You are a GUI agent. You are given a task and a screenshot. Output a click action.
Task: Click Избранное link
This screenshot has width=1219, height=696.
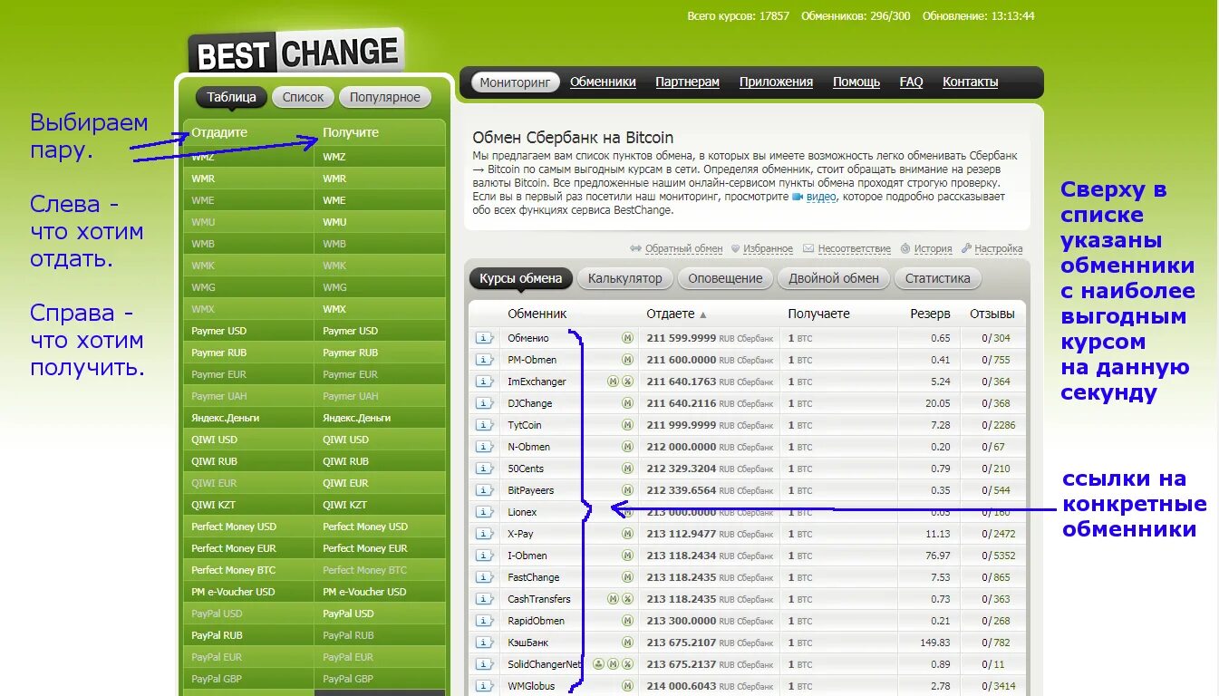pyautogui.click(x=768, y=248)
